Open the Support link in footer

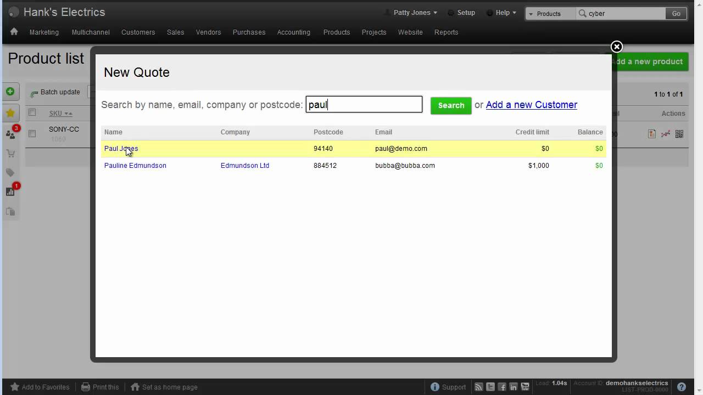[448, 387]
